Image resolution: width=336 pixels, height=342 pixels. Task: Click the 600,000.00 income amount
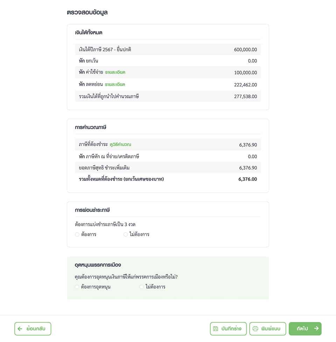(245, 50)
